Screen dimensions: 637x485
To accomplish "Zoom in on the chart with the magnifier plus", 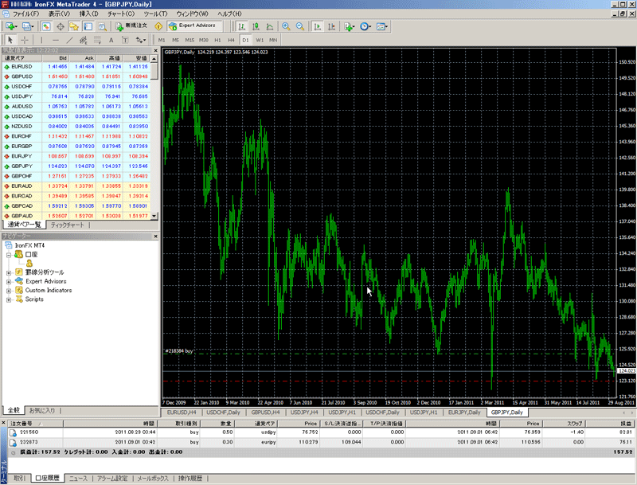I will 286,26.
